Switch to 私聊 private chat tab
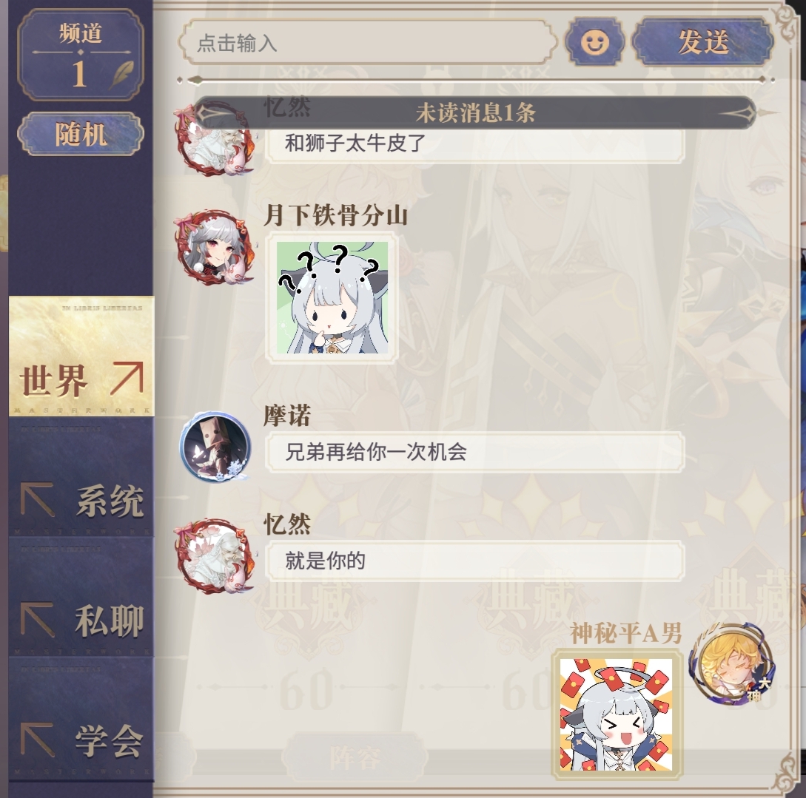Image resolution: width=806 pixels, height=798 pixels. pos(81,598)
